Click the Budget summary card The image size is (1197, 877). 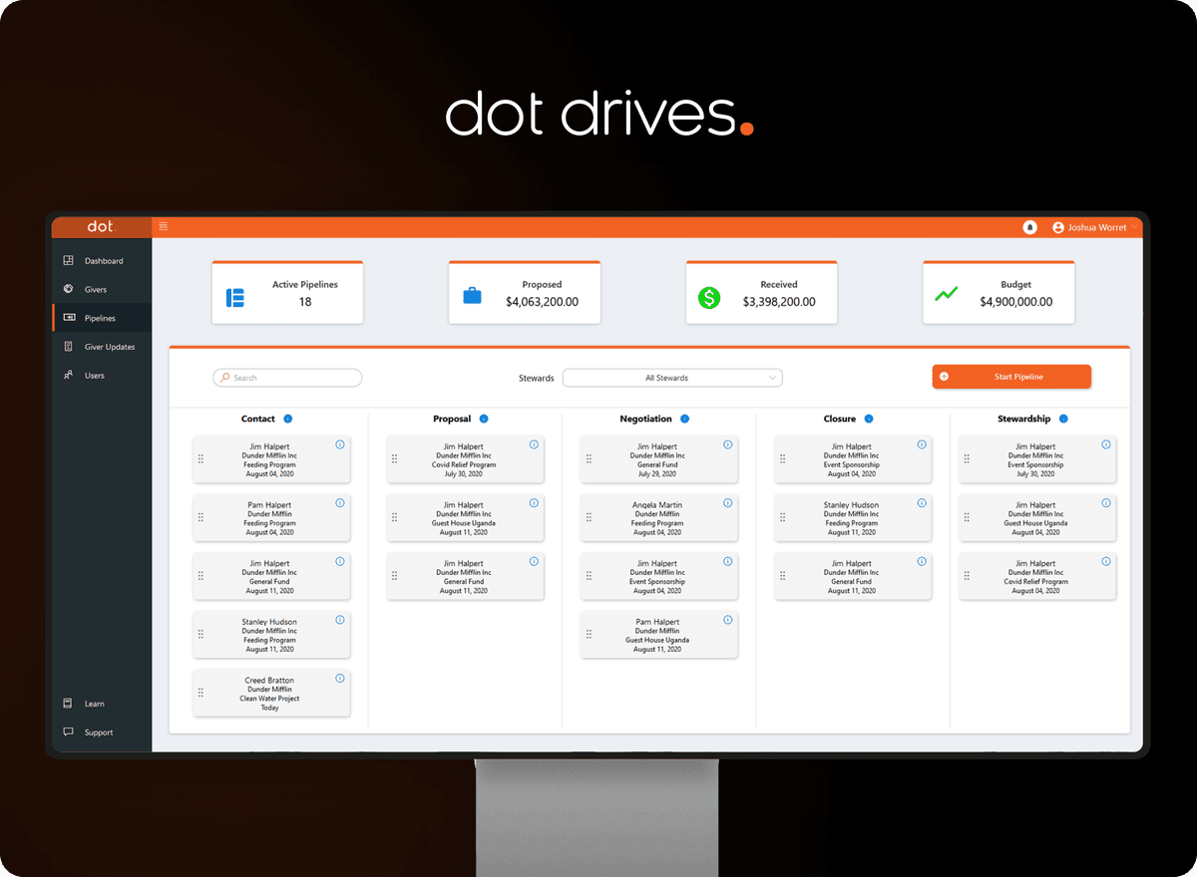click(x=997, y=292)
